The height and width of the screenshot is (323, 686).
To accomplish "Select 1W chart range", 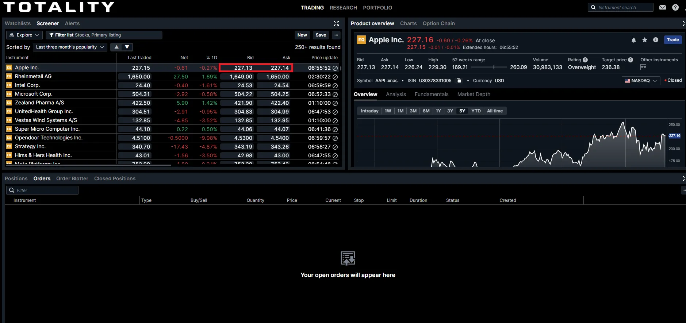I will point(388,111).
